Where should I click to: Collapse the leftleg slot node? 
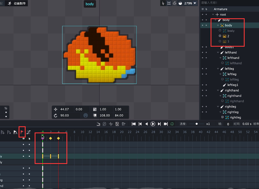[x=220, y=74]
